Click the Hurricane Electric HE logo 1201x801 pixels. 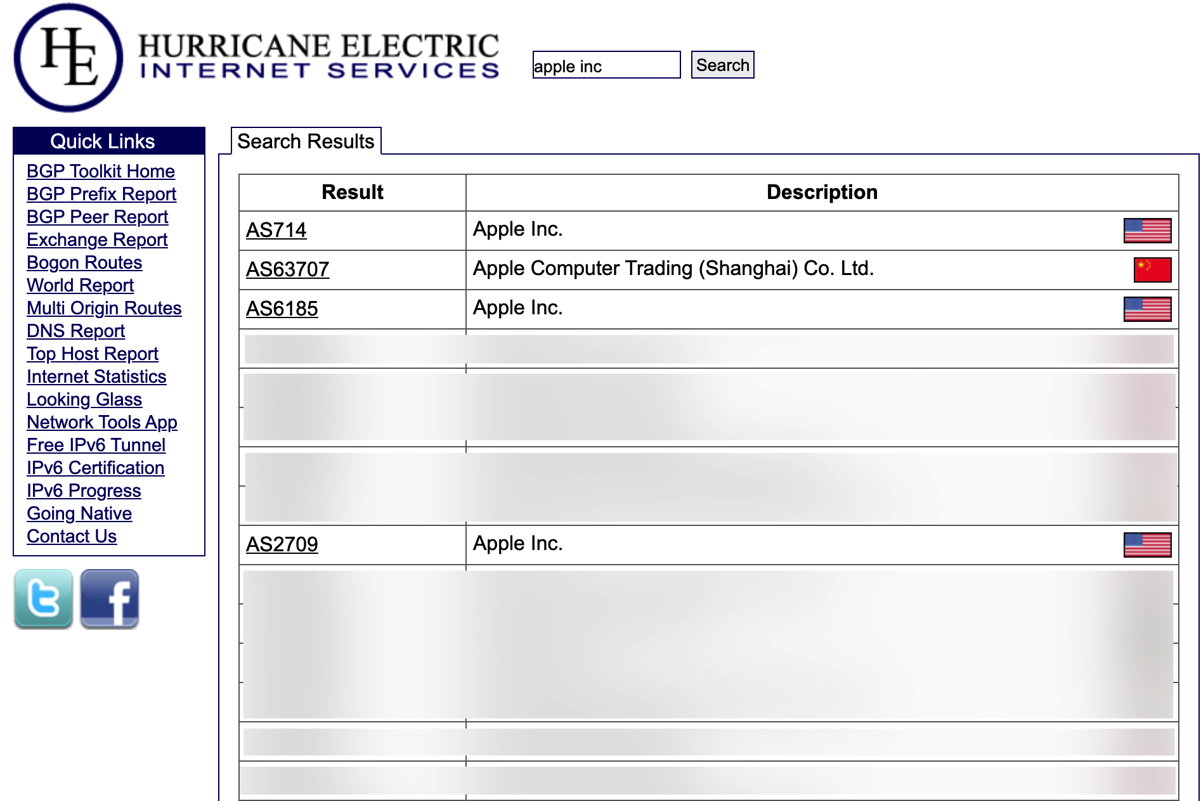pyautogui.click(x=68, y=58)
